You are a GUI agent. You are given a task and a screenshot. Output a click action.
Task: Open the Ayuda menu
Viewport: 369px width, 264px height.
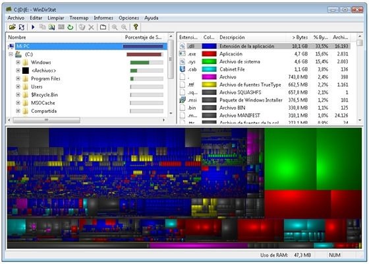click(152, 18)
